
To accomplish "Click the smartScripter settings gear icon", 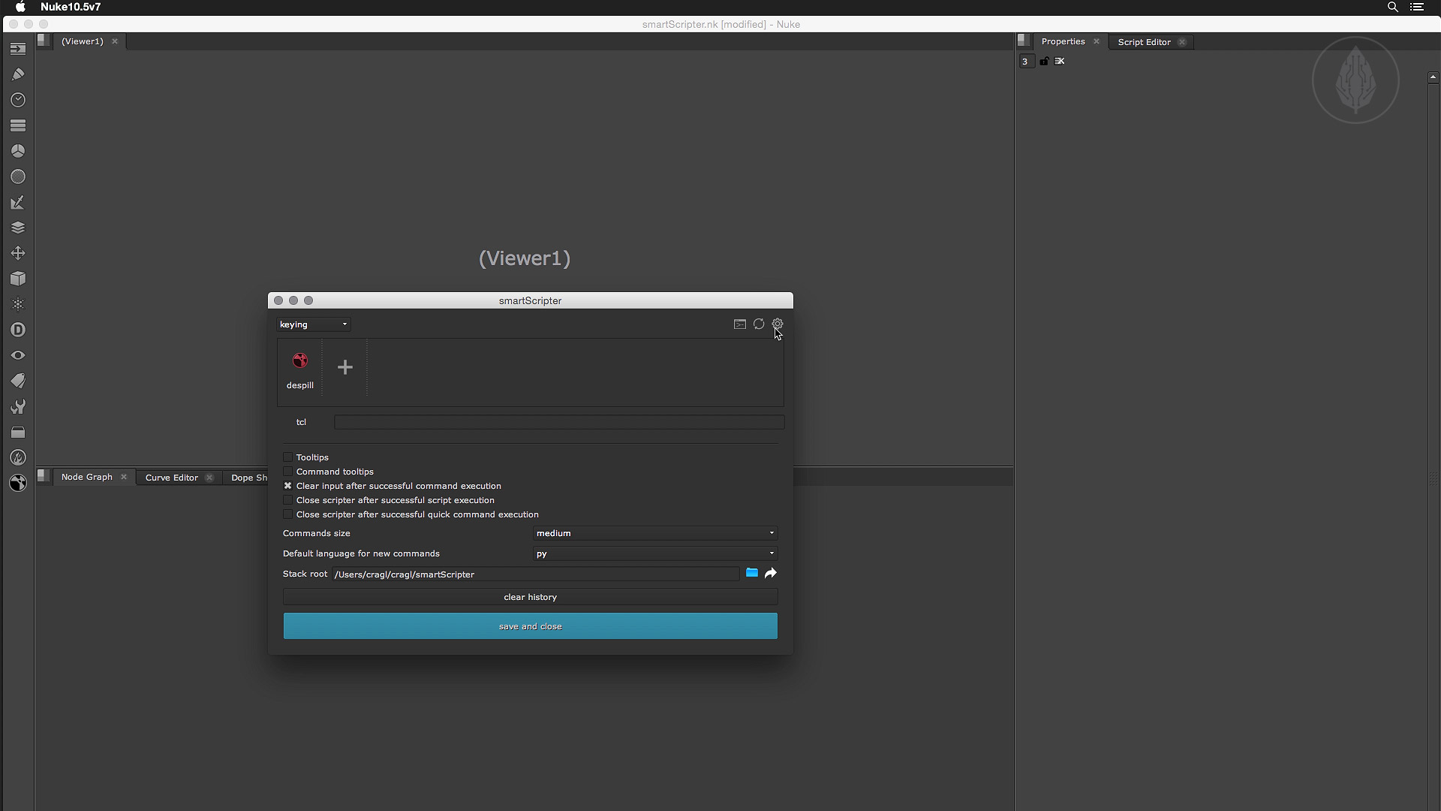I will click(778, 324).
